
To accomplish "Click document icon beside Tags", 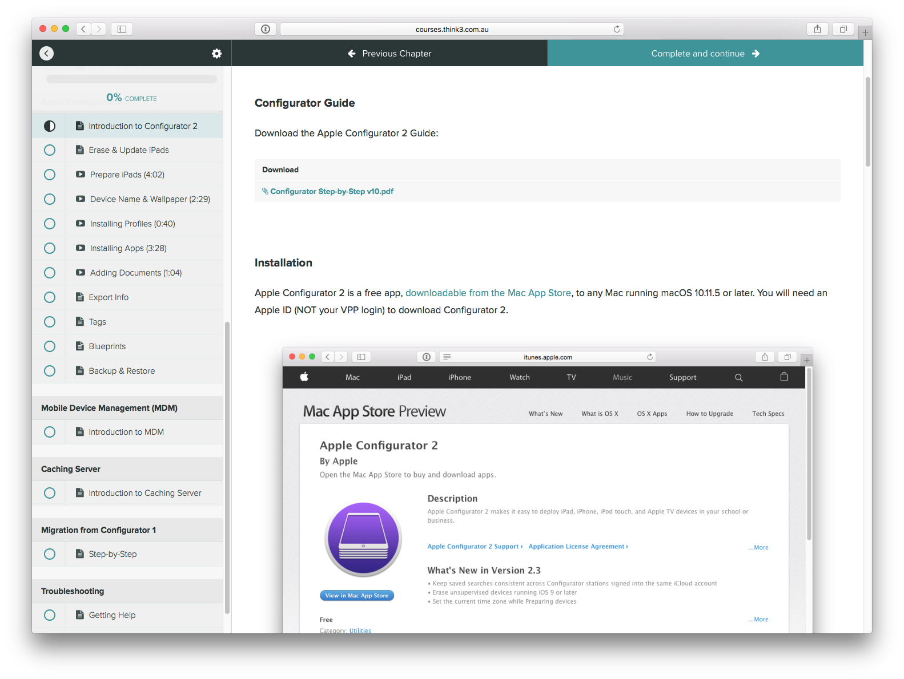I will (x=80, y=321).
